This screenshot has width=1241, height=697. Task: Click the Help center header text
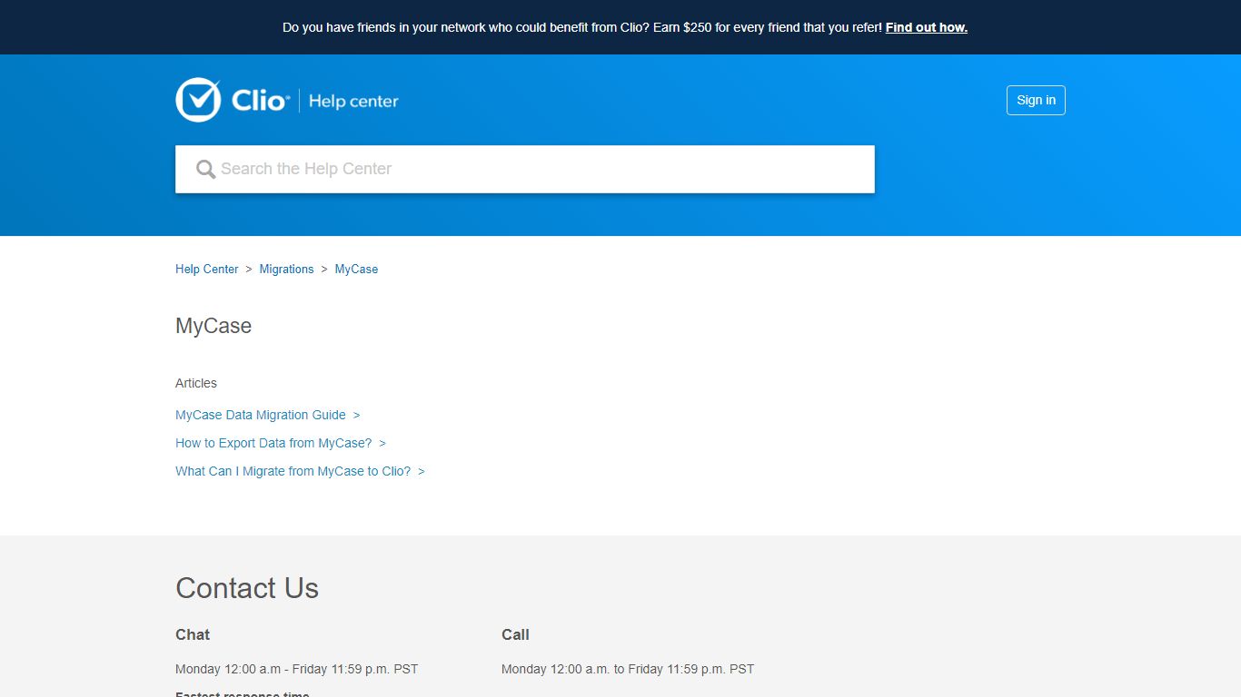(x=353, y=101)
